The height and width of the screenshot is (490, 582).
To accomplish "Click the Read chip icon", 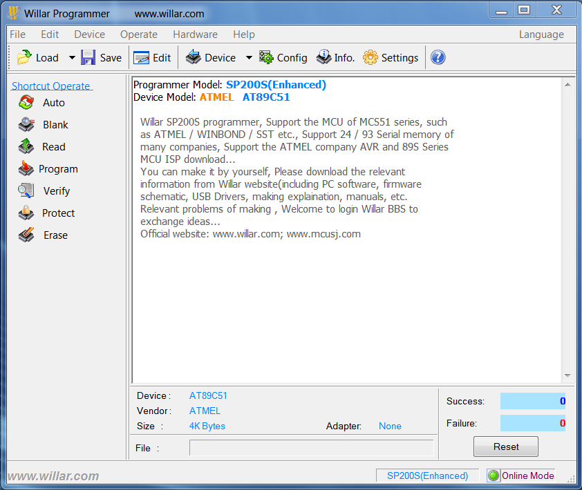I will 26,146.
